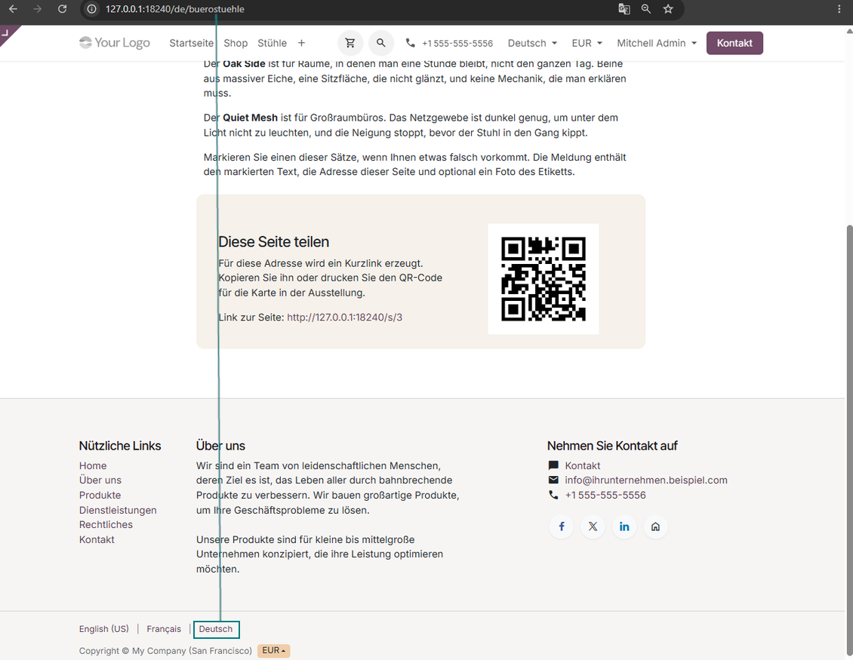Select Deutsch in the footer language list
853x660 pixels.
point(216,629)
